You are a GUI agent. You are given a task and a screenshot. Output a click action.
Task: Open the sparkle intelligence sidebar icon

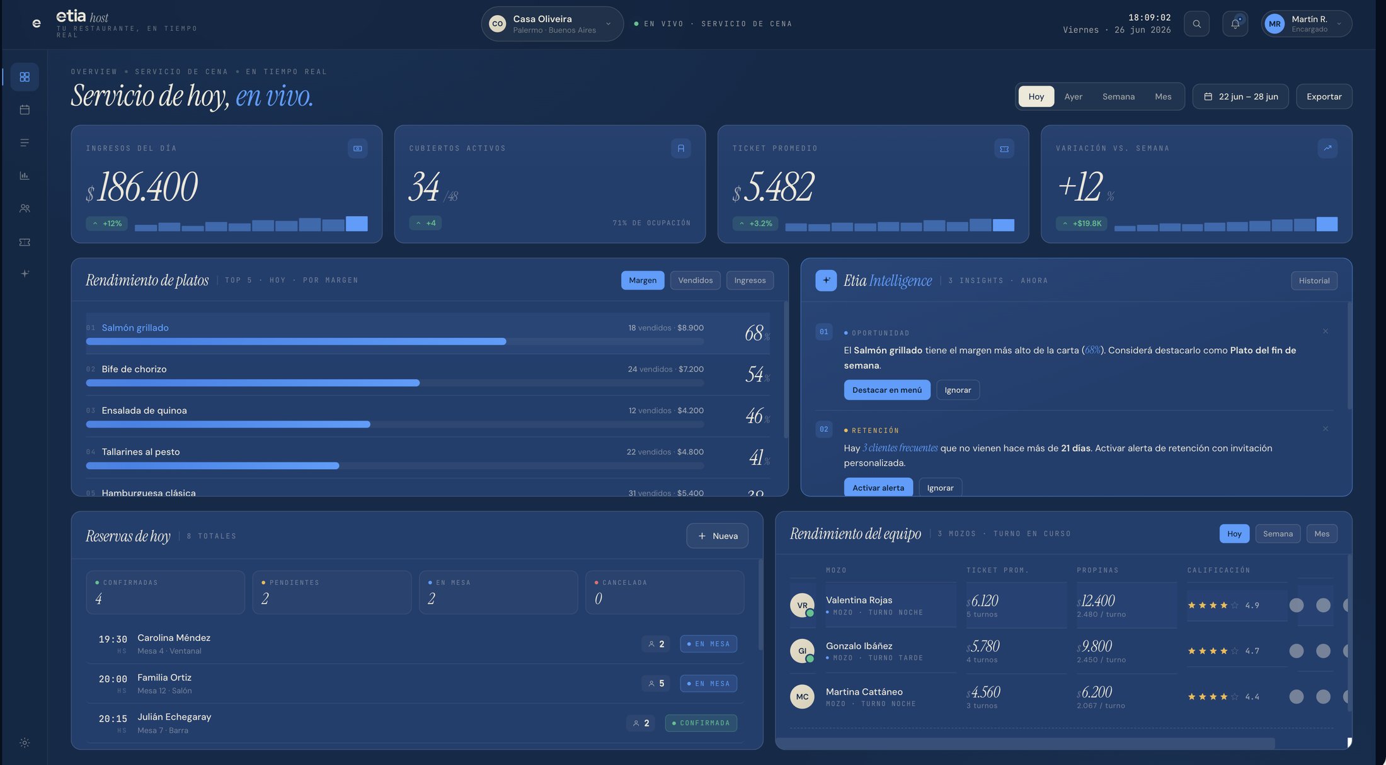click(25, 273)
